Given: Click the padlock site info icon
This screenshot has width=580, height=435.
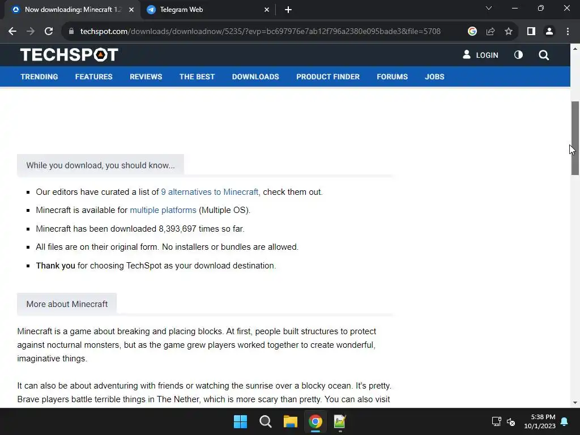Looking at the screenshot, I should pos(71,32).
